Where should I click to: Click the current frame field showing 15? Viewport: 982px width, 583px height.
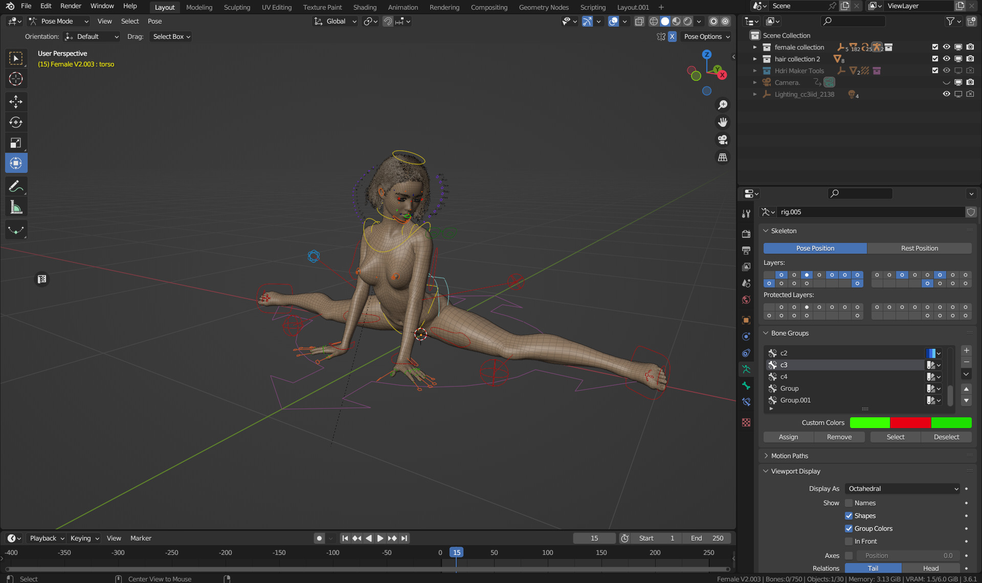(x=594, y=539)
